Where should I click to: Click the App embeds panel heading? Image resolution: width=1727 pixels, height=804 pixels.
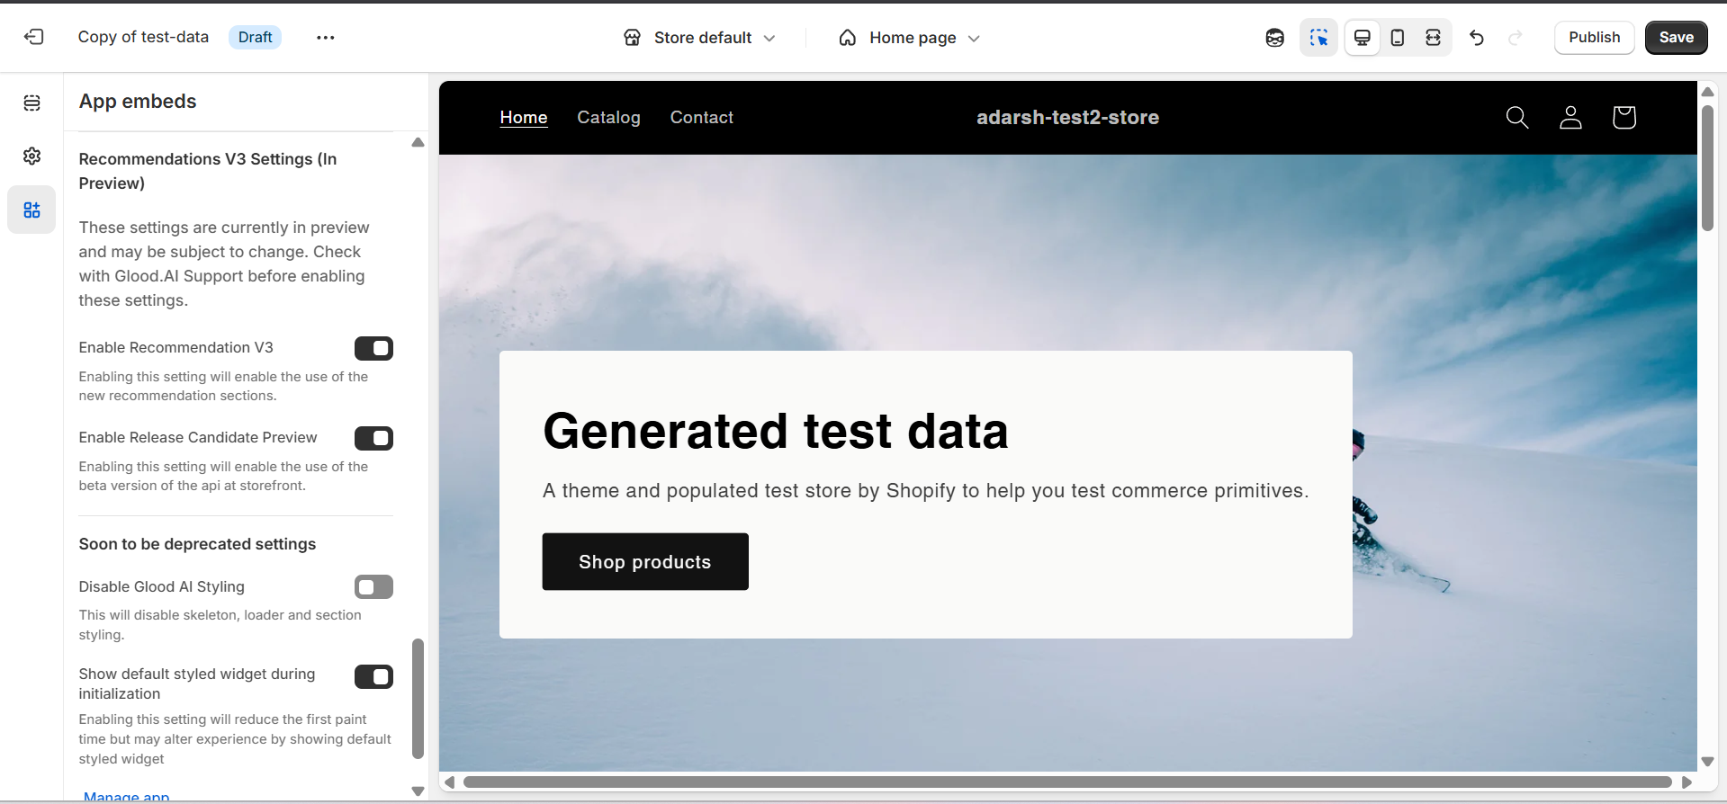point(138,101)
